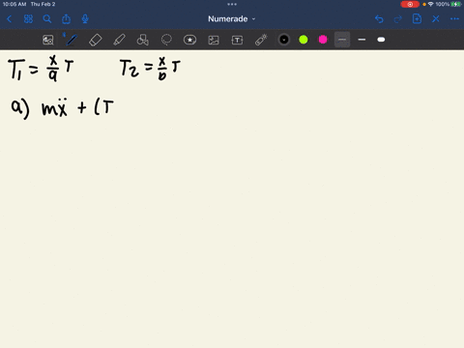This screenshot has width=464, height=348.
Task: Choose the lime green pen color
Action: 304,40
